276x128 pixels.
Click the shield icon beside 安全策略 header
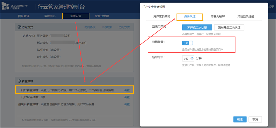[19, 81]
